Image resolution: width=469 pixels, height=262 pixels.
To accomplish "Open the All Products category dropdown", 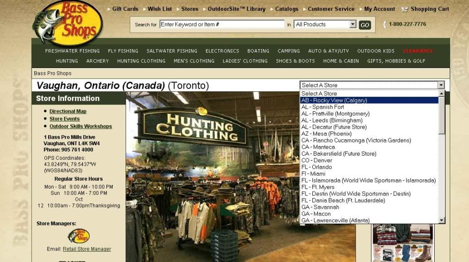I will (x=325, y=25).
